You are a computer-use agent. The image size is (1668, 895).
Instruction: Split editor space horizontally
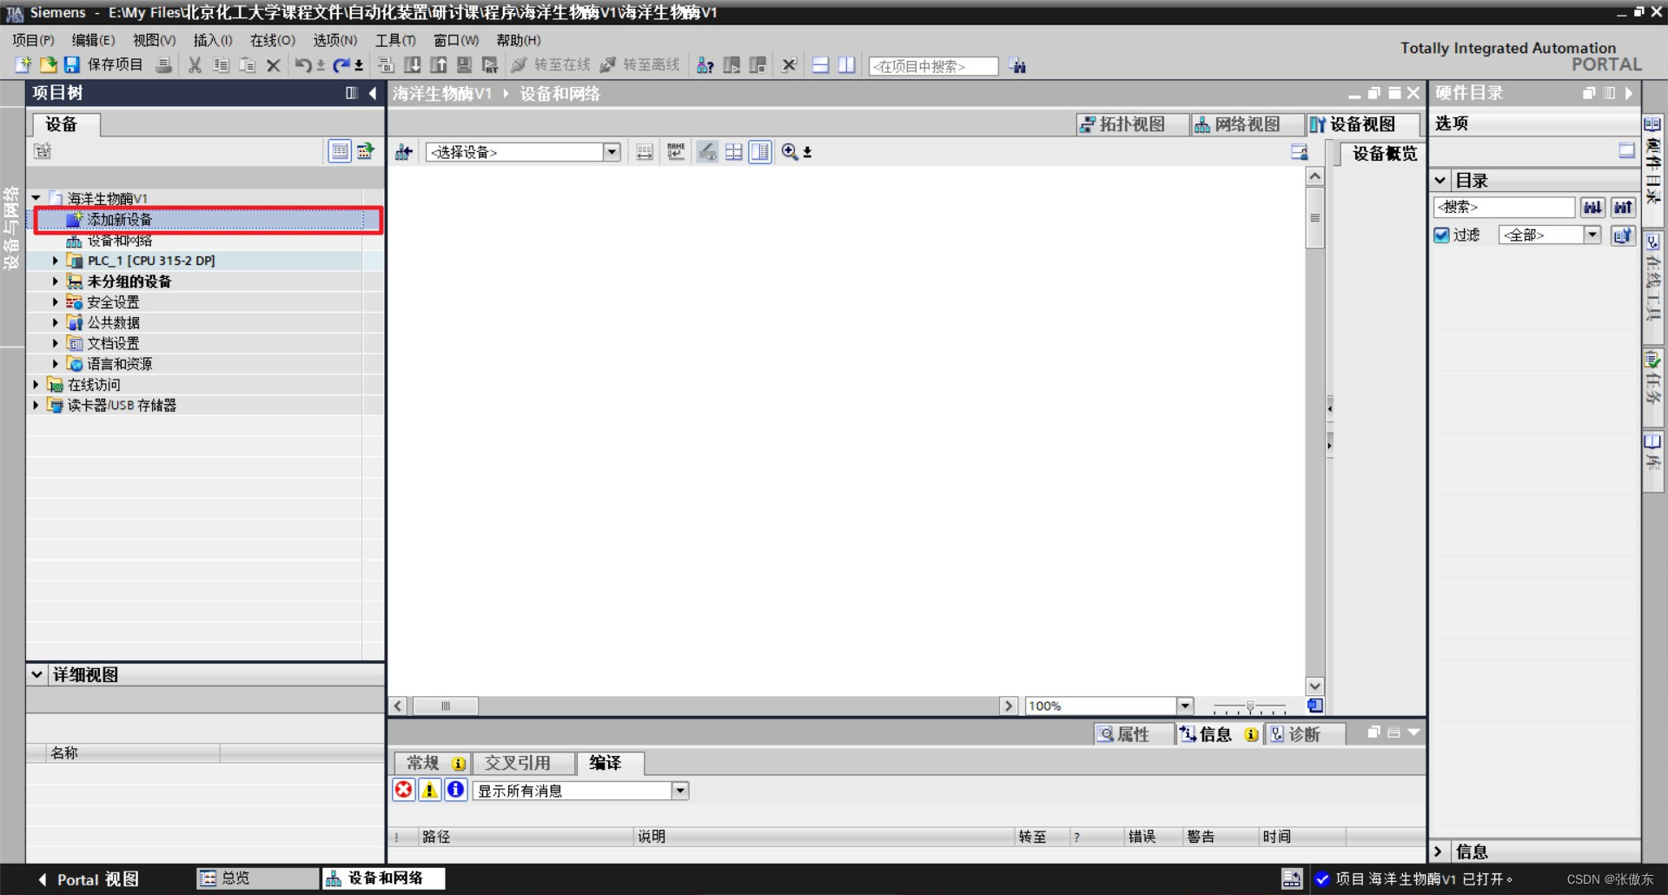pyautogui.click(x=820, y=65)
